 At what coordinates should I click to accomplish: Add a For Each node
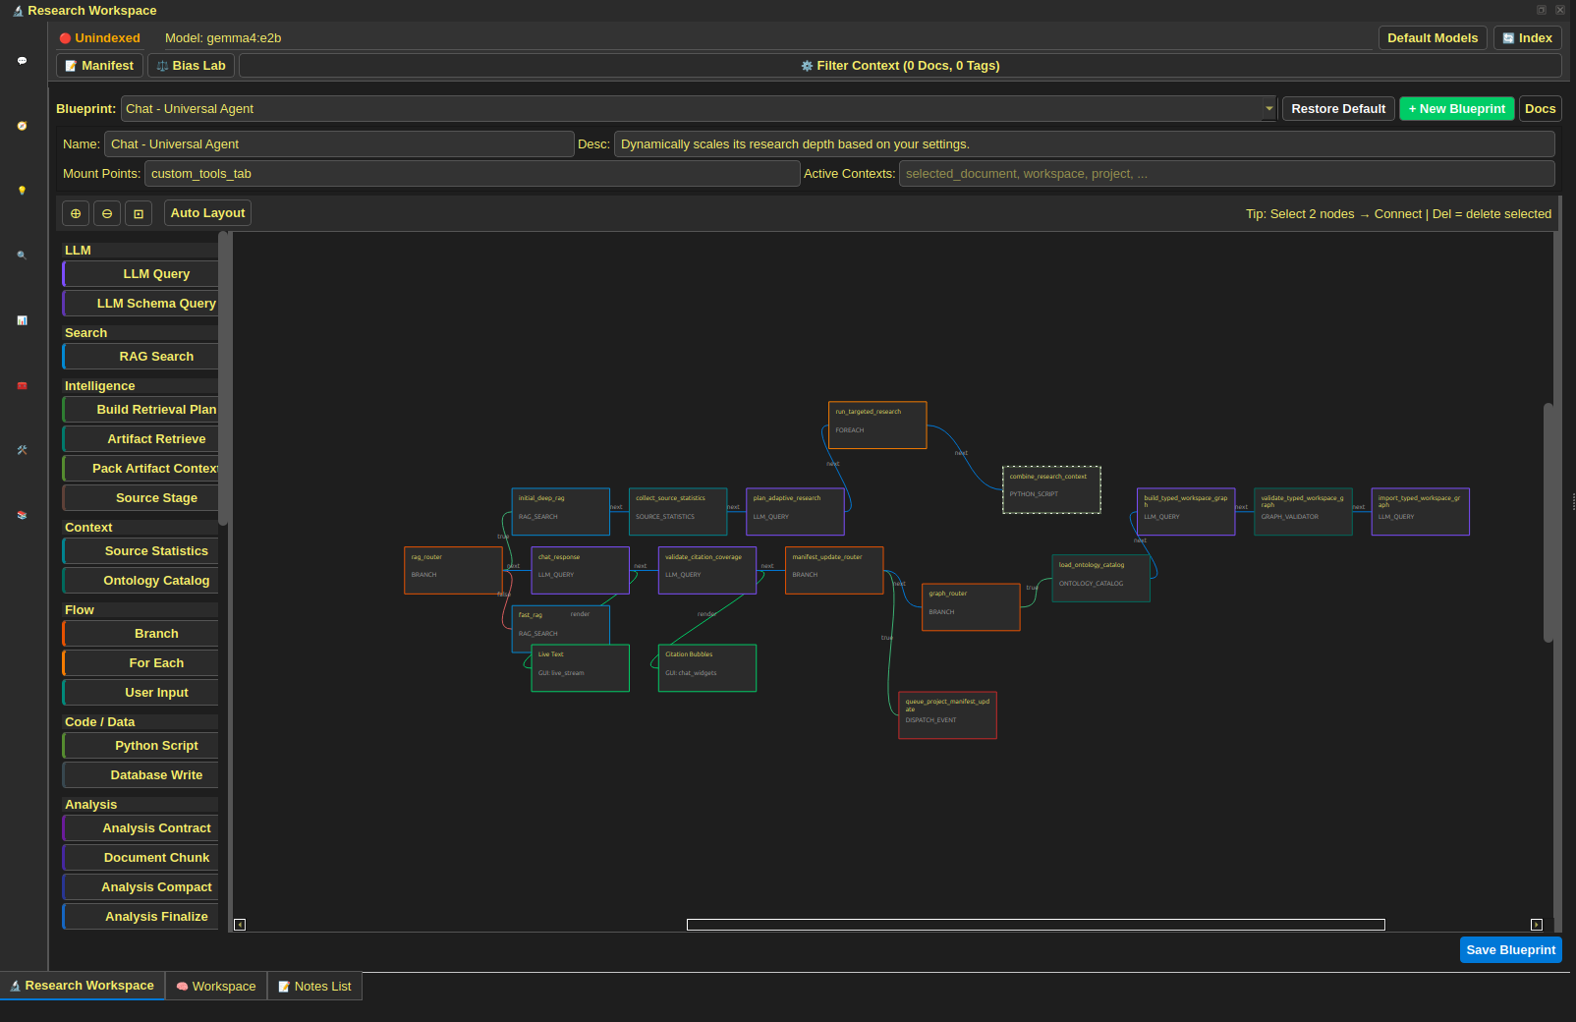tap(141, 663)
